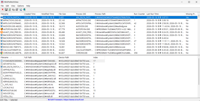Open the Help menu
The height and width of the screenshot is (101, 200).
click(28, 6)
